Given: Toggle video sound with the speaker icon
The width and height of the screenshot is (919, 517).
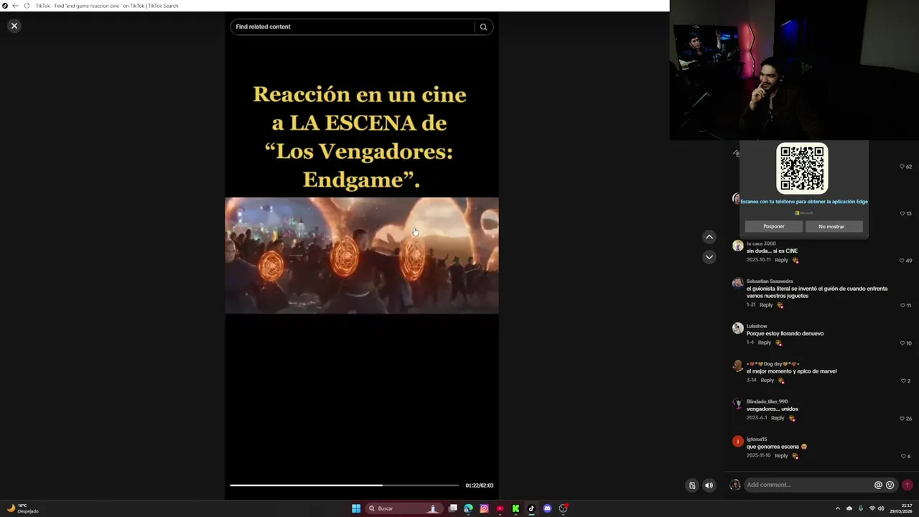Looking at the screenshot, I should coord(709,485).
